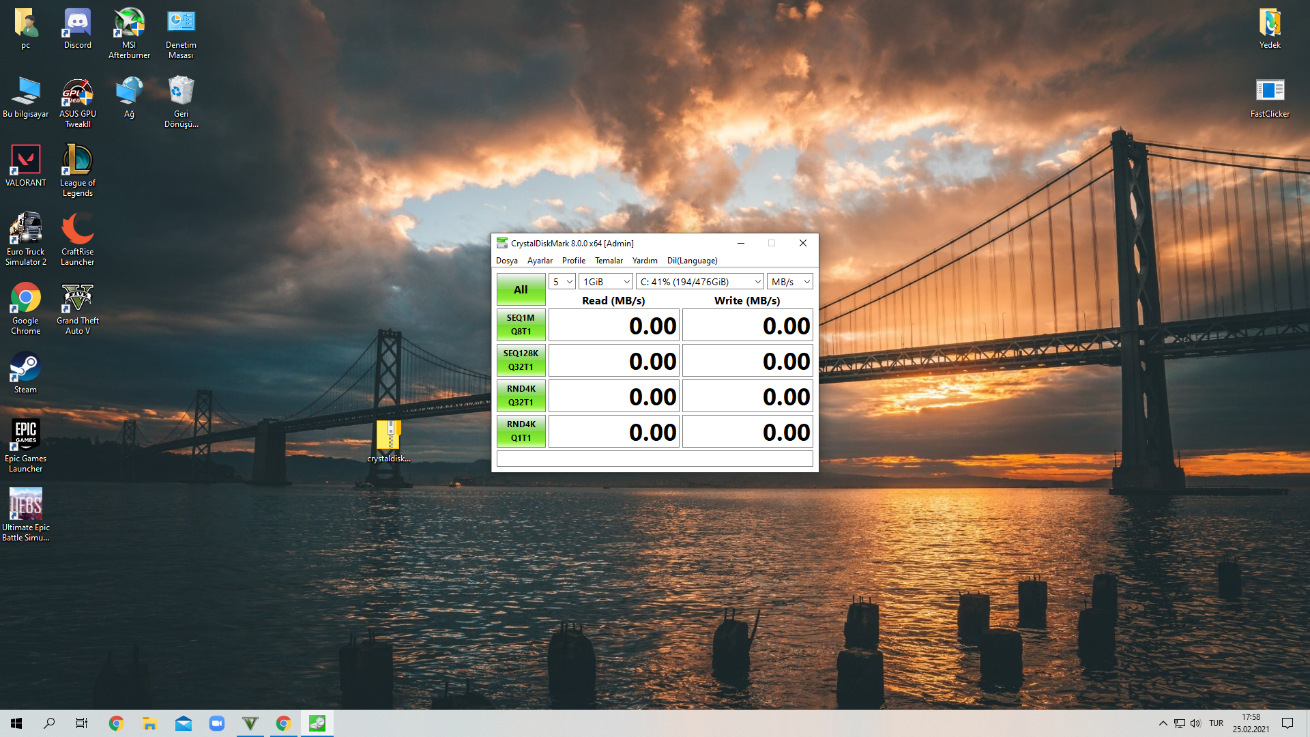This screenshot has width=1310, height=737.
Task: Run the SEQ1M Q8T1 test button
Action: (521, 325)
